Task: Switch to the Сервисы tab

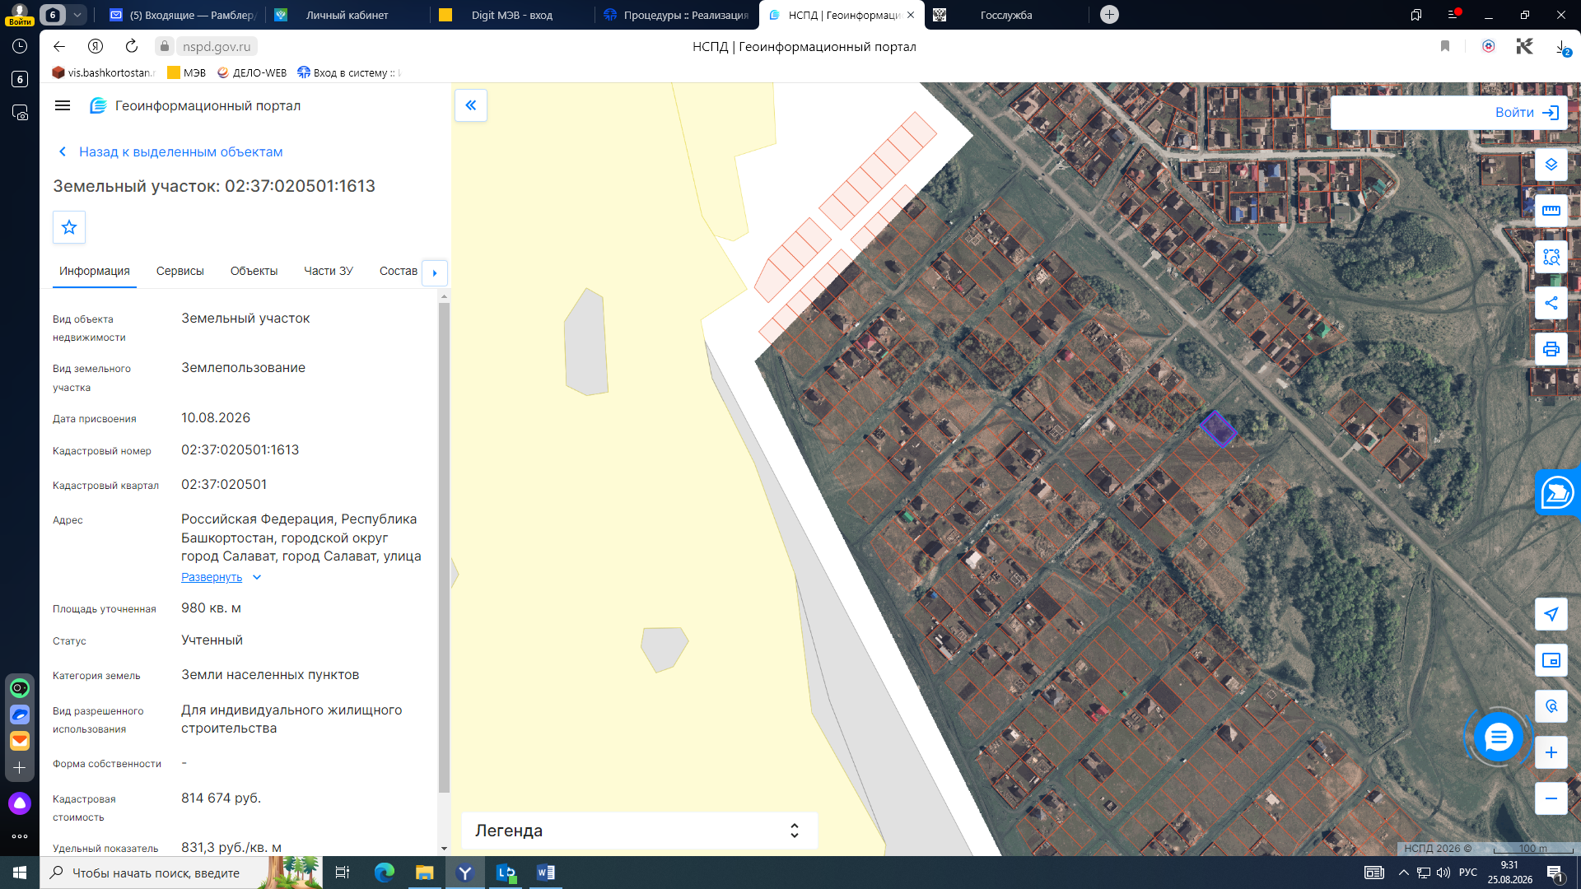Action: point(180,271)
